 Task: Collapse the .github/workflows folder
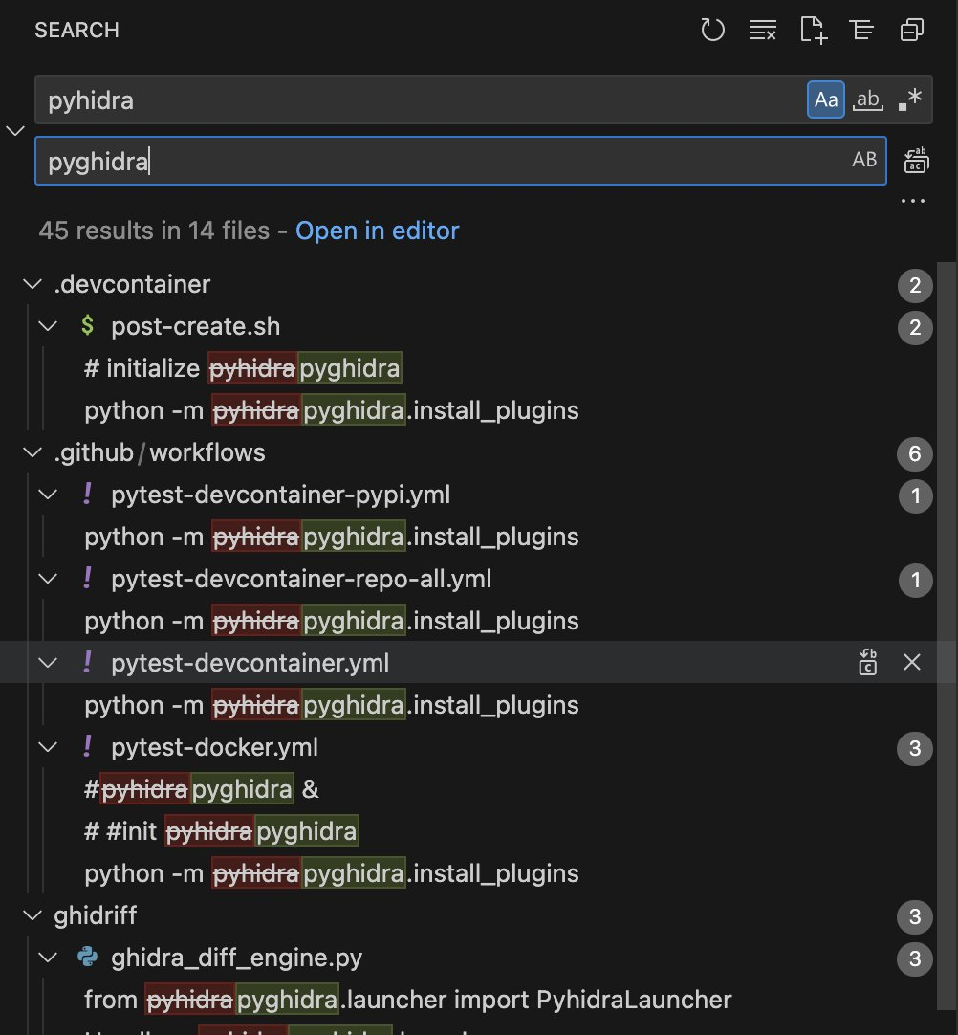(33, 452)
